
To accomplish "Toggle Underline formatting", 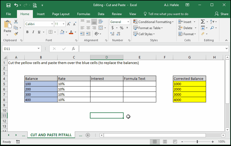I will point(39,32).
